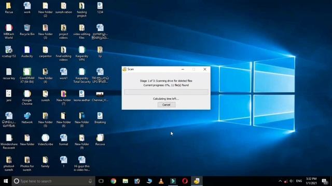
Task: Select the liji folder icon
Action: click(x=100, y=52)
